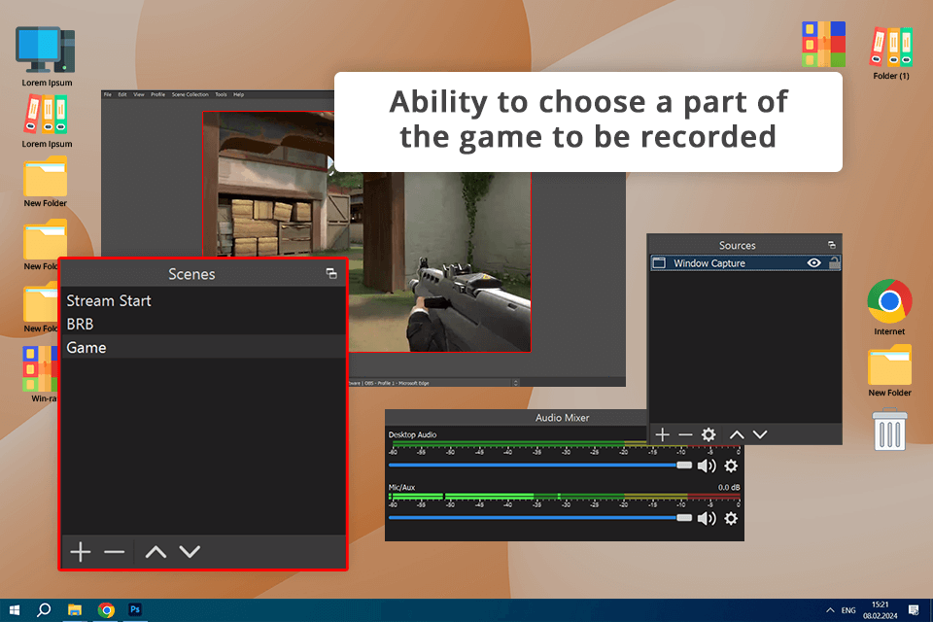Move the source down in the Sources panel
The image size is (933, 622).
760,434
